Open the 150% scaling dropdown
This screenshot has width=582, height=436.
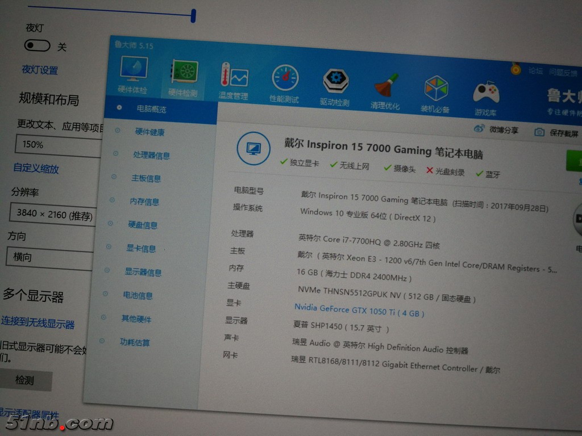(58, 145)
